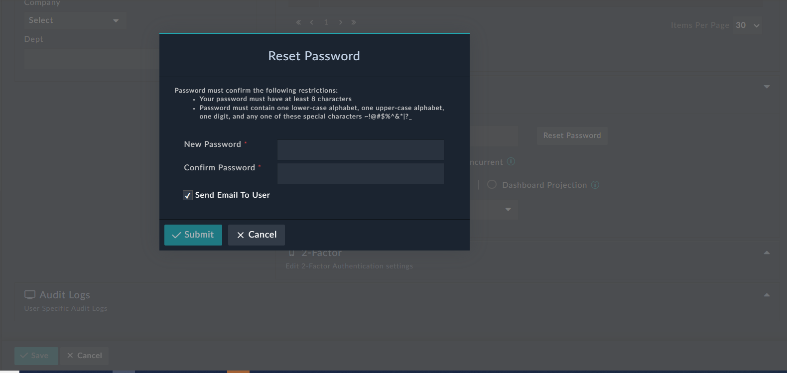
Task: Go to the first page of results
Action: click(298, 22)
